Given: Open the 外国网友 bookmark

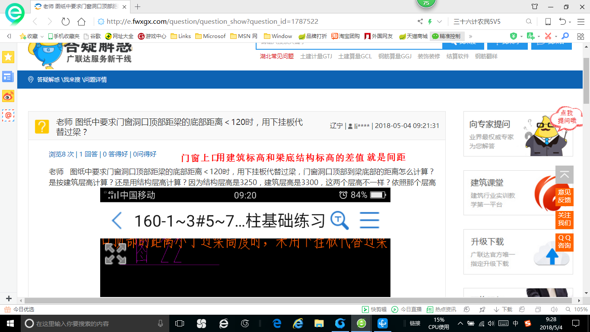Looking at the screenshot, I should 379,36.
